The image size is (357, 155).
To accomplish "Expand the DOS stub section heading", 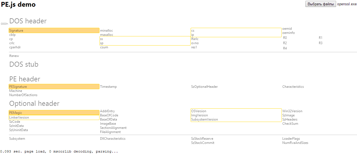I will (x=24, y=64).
